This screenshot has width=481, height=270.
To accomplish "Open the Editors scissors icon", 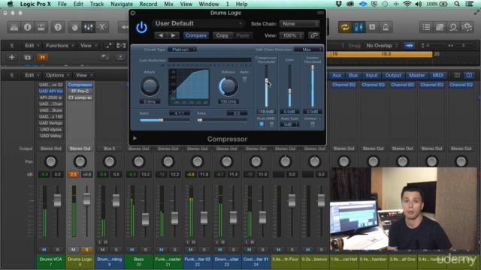I will 102,27.
